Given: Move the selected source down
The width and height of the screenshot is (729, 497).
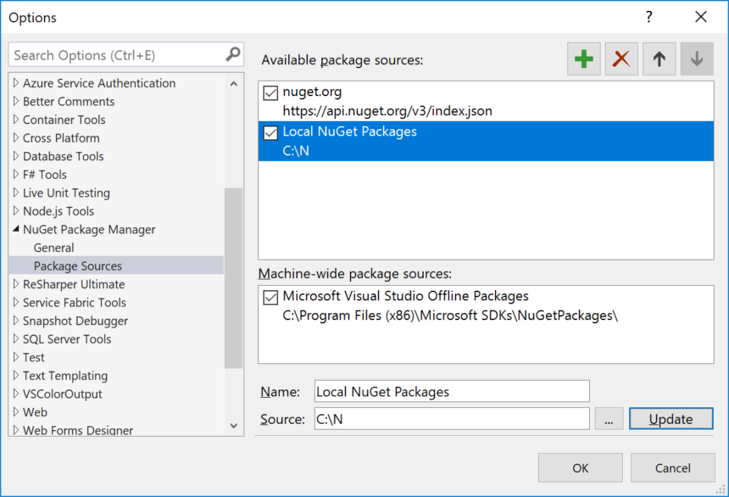Looking at the screenshot, I should click(x=696, y=59).
